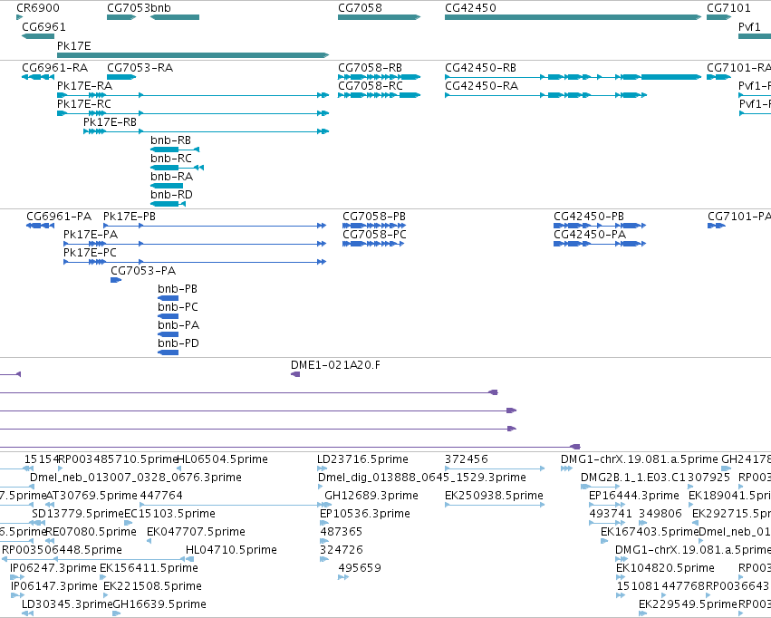This screenshot has height=618, width=771.
Task: Click the Pk17E gene bar
Action: coord(193,55)
